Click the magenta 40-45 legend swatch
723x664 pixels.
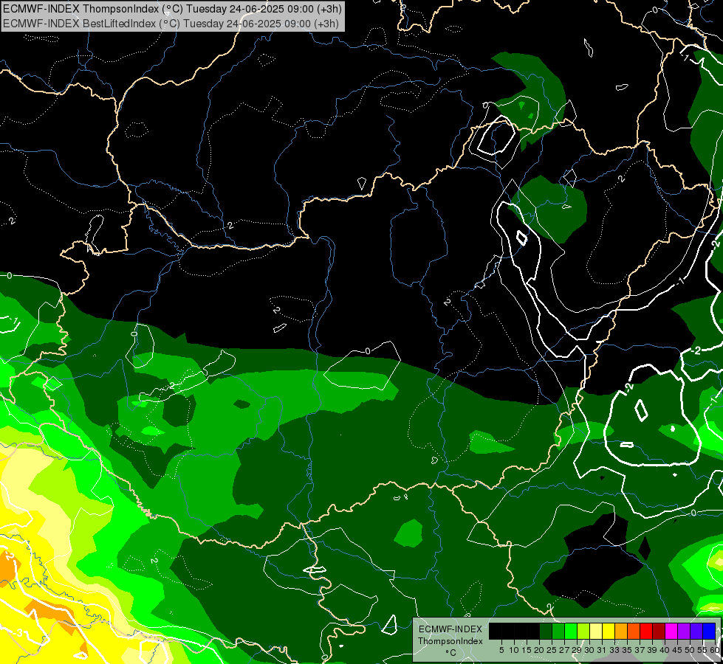pos(671,632)
